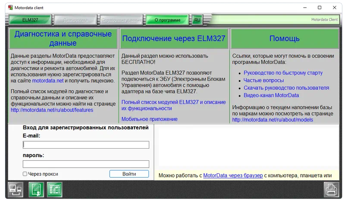Open the Руководство по быстрому старту link
This screenshot has height=203, width=345.
pos(283,73)
